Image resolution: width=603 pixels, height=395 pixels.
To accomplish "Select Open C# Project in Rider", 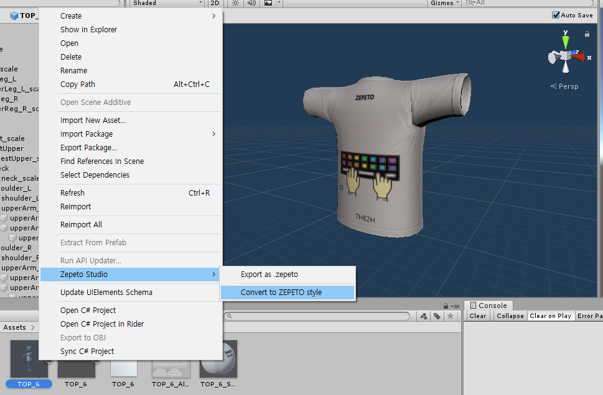I will tap(131, 324).
